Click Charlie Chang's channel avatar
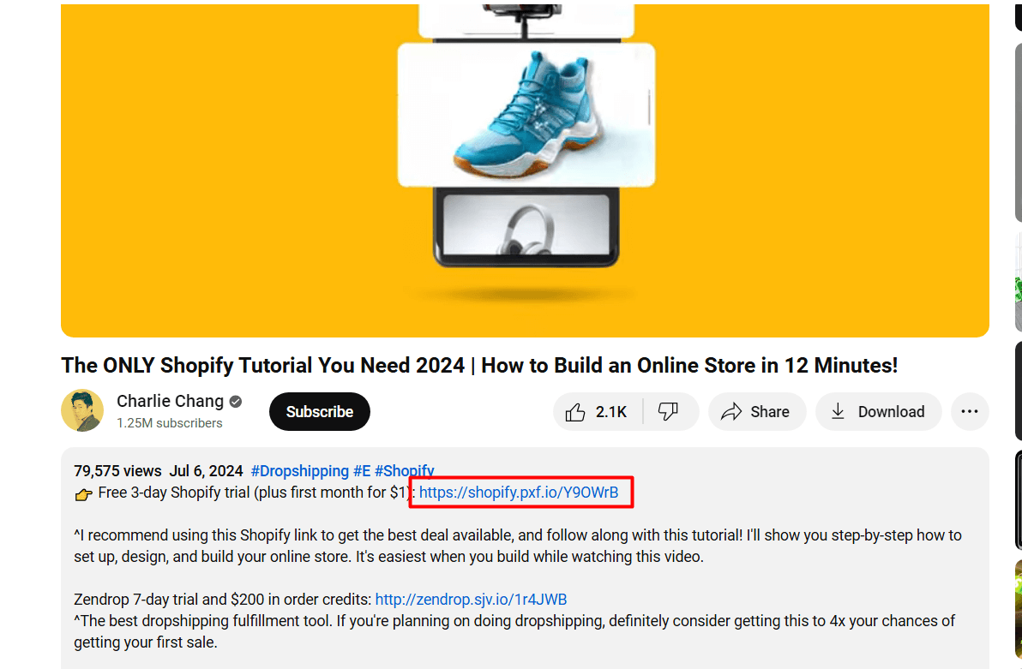This screenshot has width=1022, height=669. point(82,410)
